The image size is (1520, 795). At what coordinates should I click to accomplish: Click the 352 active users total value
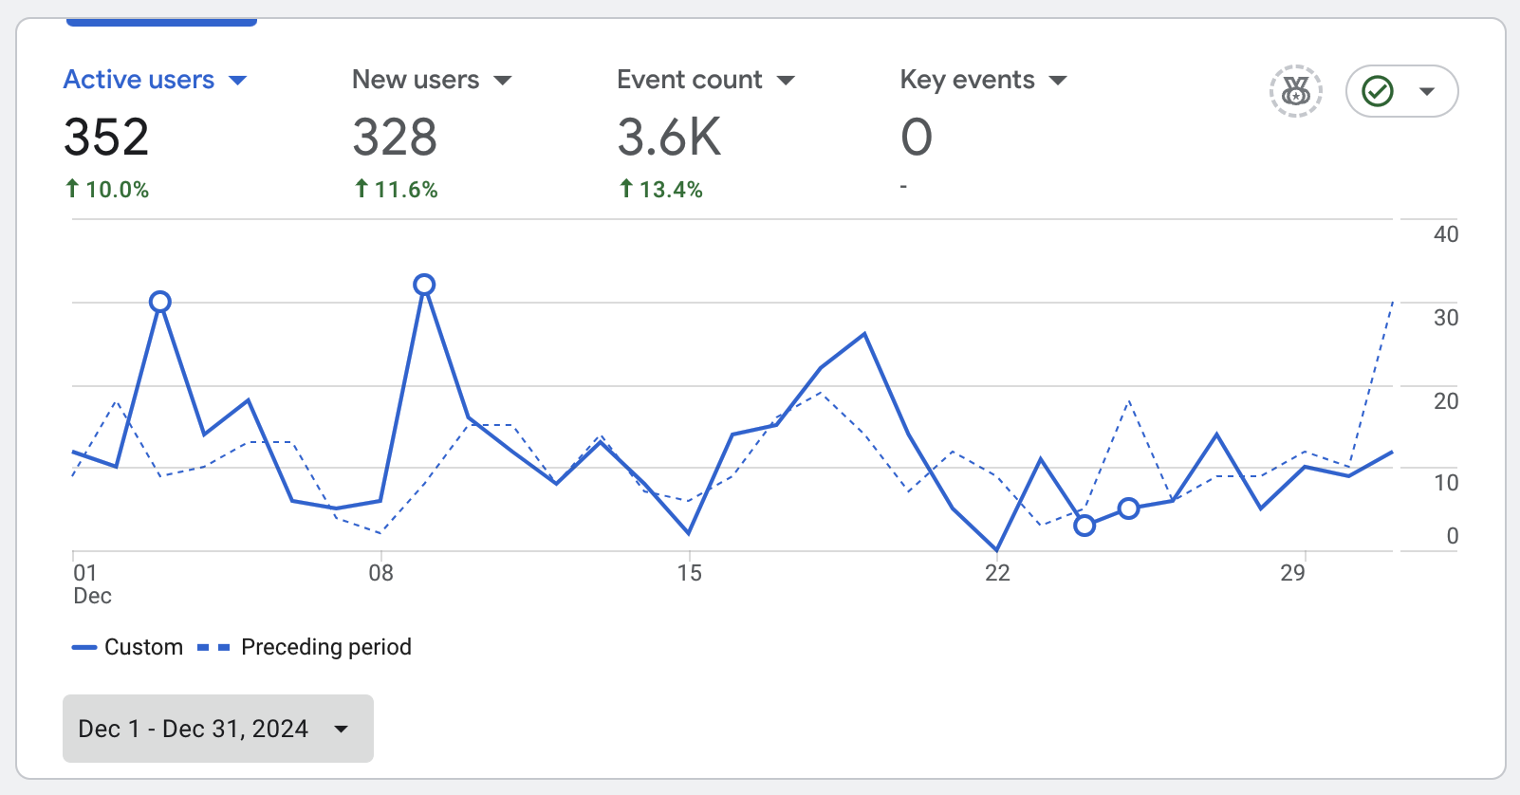click(x=106, y=138)
